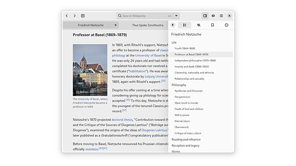
Task: Open the view options eye menu
Action: coord(213,16)
